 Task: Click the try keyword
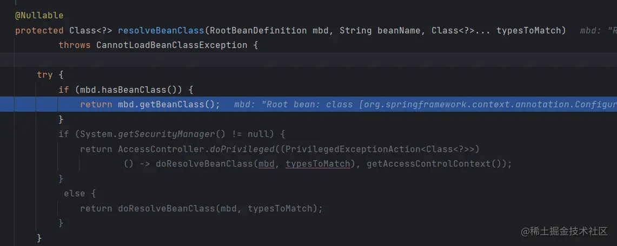[x=45, y=75]
